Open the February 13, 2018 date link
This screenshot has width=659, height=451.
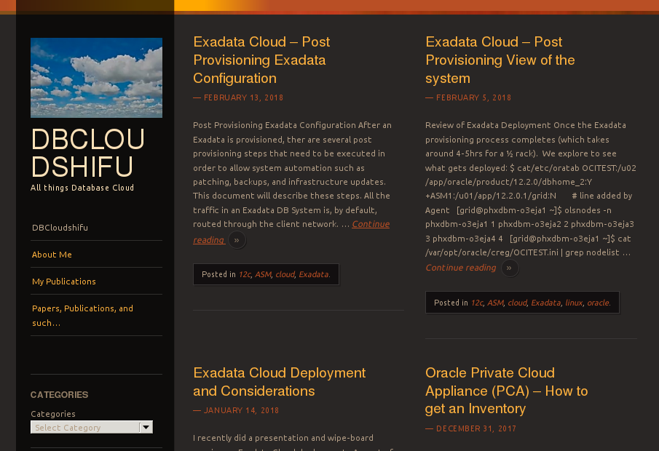(243, 97)
